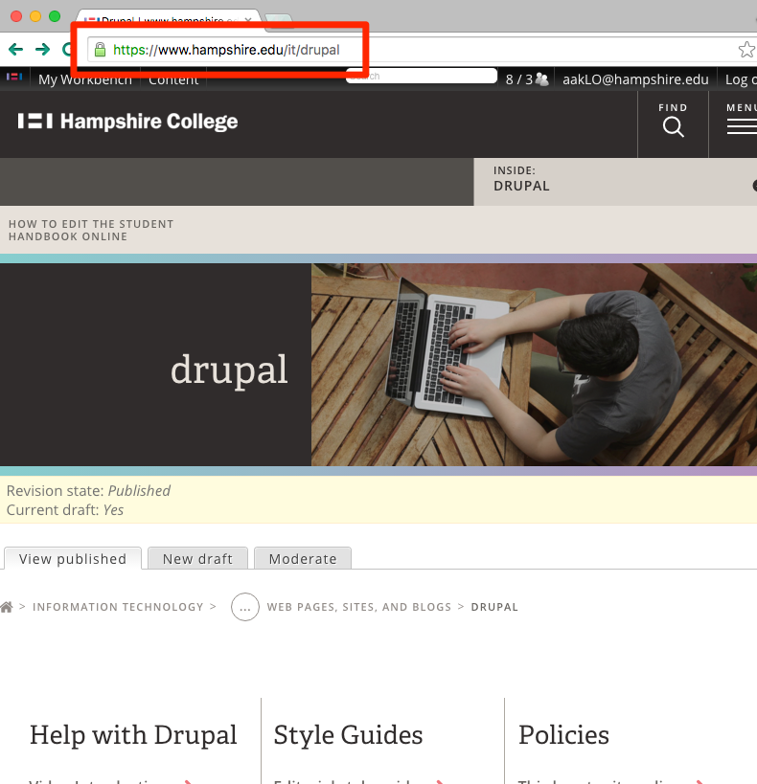This screenshot has height=784, width=757.
Task: Open the Content admin menu
Action: [x=173, y=79]
